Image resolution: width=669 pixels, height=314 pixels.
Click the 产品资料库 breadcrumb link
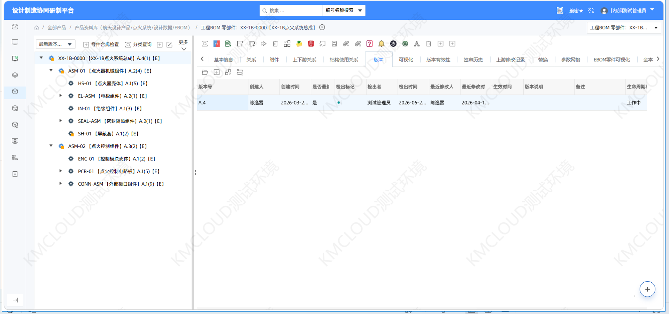click(132, 28)
